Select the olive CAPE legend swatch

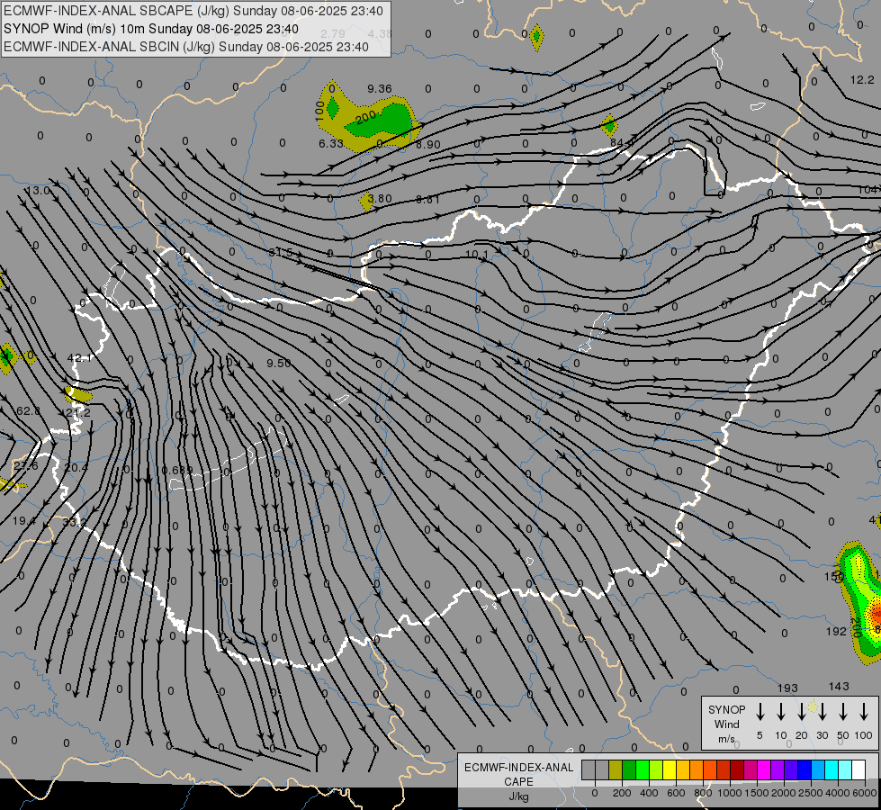click(616, 769)
